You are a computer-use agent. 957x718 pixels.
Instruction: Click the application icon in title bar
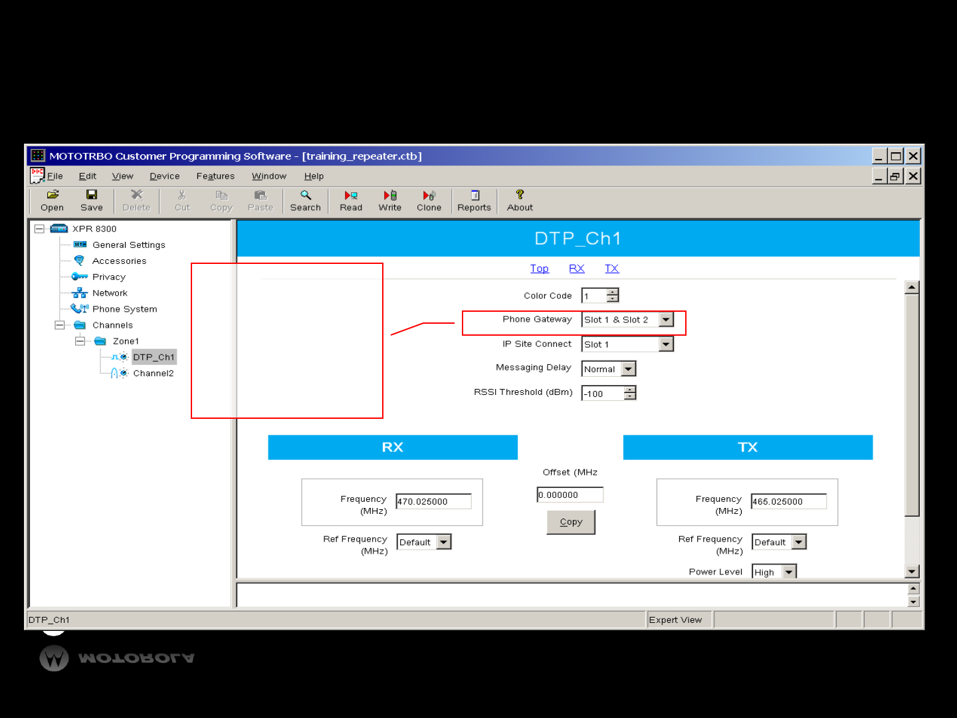(x=38, y=156)
